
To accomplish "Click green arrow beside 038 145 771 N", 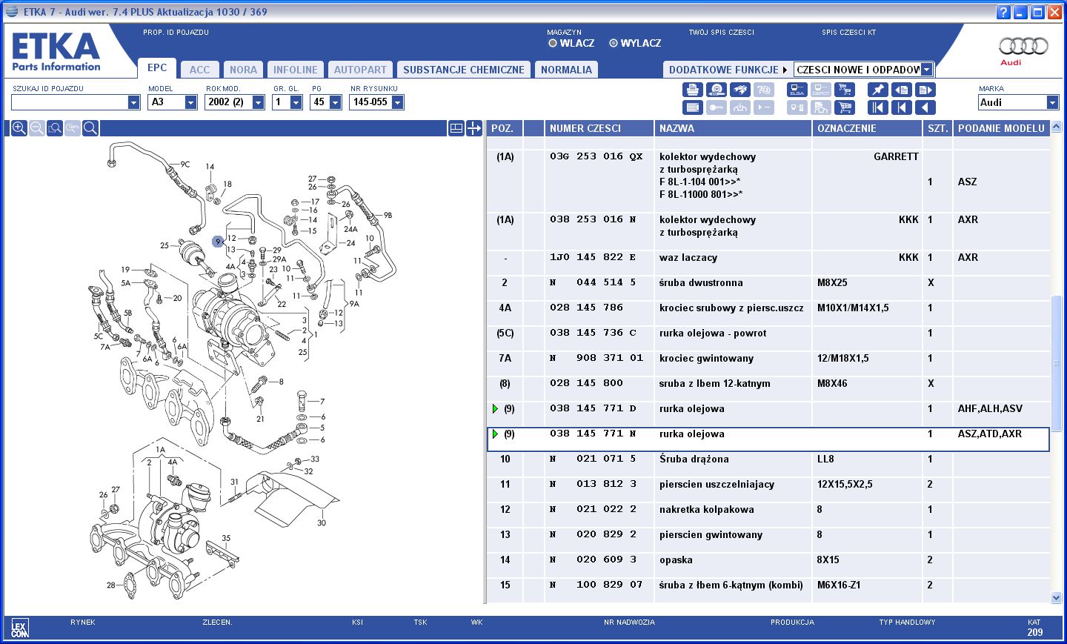I will pyautogui.click(x=495, y=434).
